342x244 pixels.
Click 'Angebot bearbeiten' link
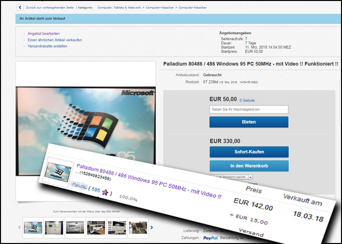point(43,34)
